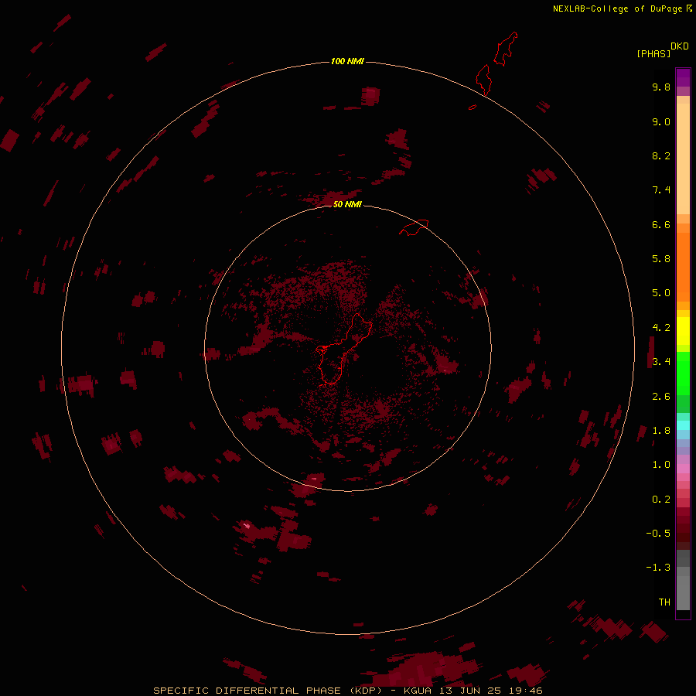Pick the yellow legend color band
Viewport: 696px width, 696px height.
(x=683, y=331)
